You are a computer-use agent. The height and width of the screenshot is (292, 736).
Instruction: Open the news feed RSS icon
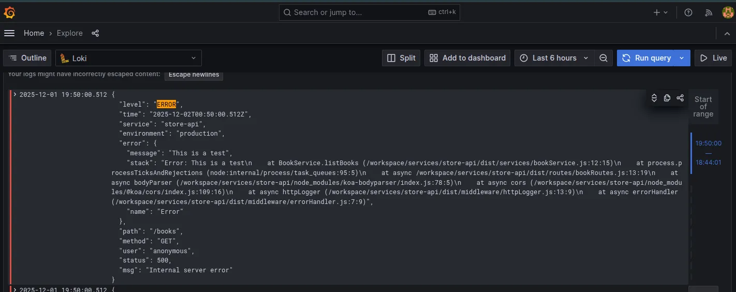709,12
